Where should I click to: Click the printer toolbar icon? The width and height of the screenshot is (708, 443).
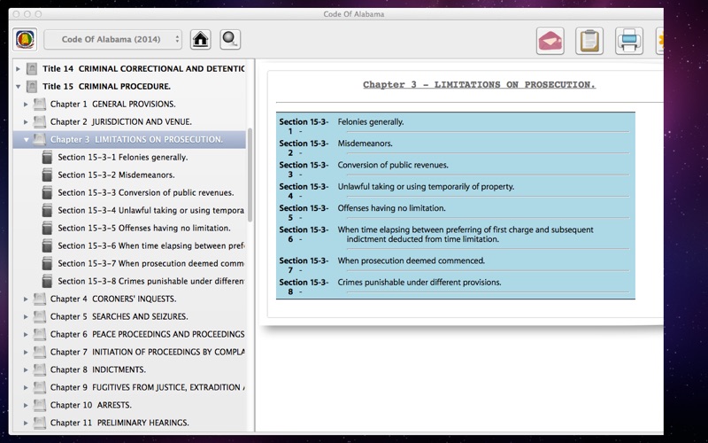[x=629, y=41]
